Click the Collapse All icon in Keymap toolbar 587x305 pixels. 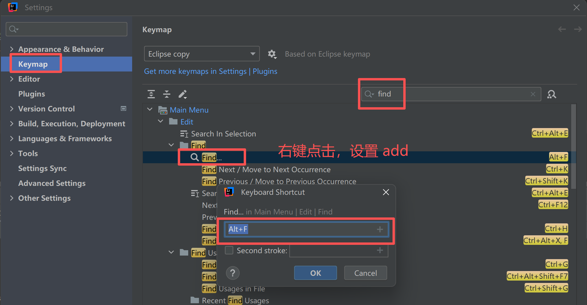coord(167,94)
